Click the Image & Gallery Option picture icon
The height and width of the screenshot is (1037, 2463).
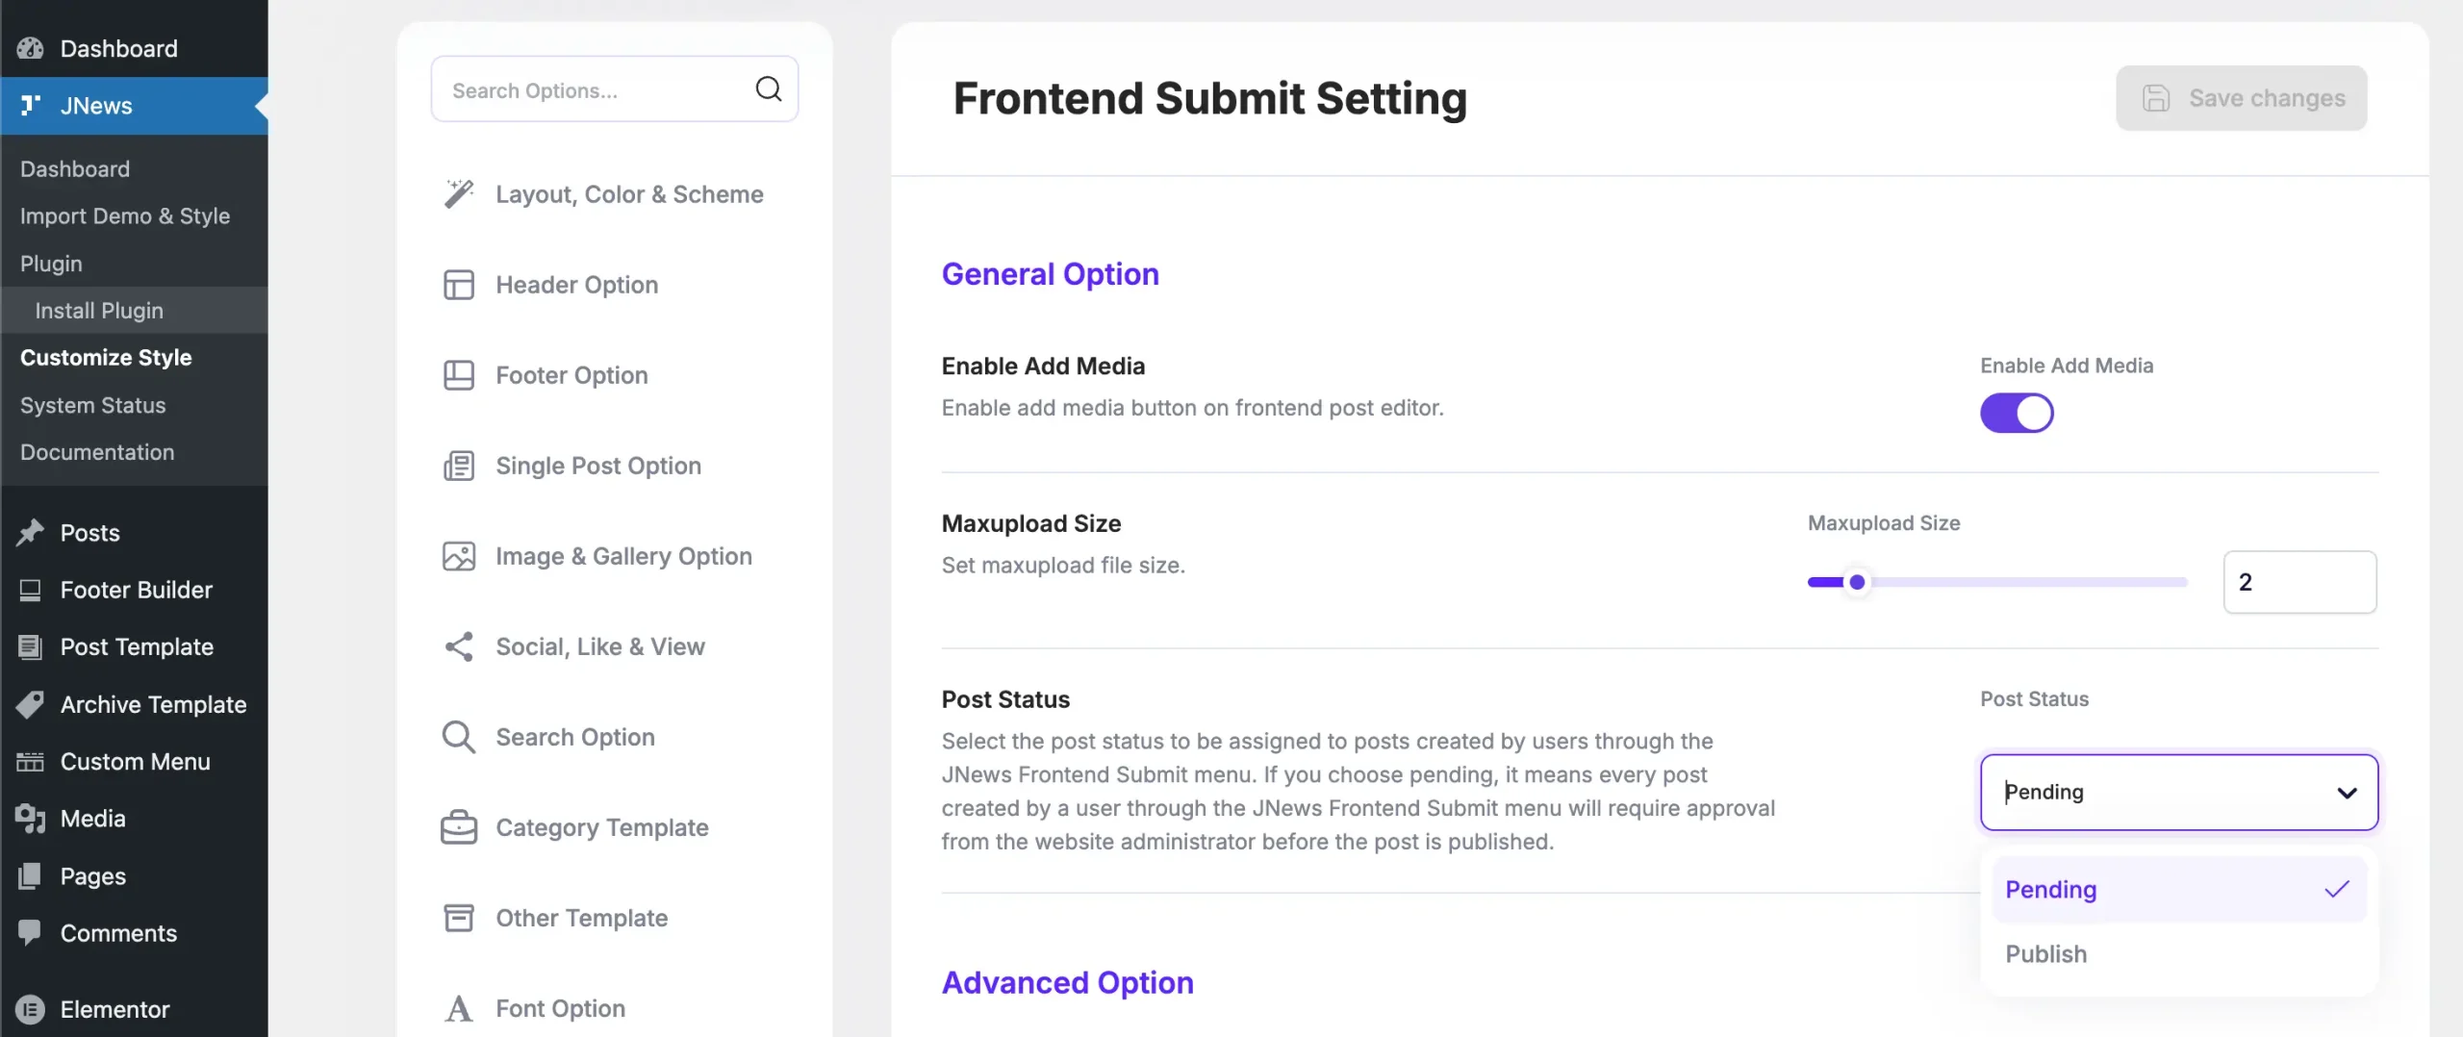click(x=459, y=556)
